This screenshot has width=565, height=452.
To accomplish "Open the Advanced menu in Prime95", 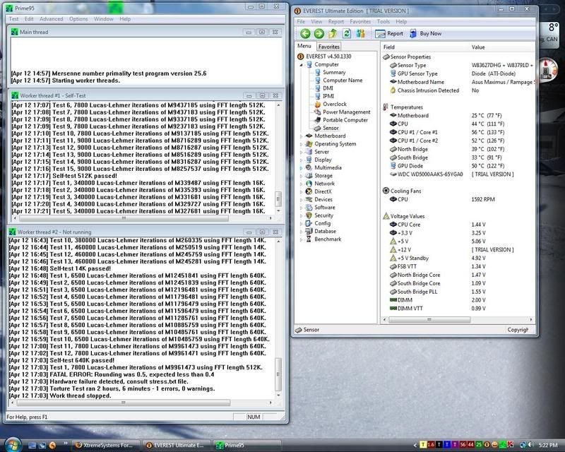I will pos(51,19).
